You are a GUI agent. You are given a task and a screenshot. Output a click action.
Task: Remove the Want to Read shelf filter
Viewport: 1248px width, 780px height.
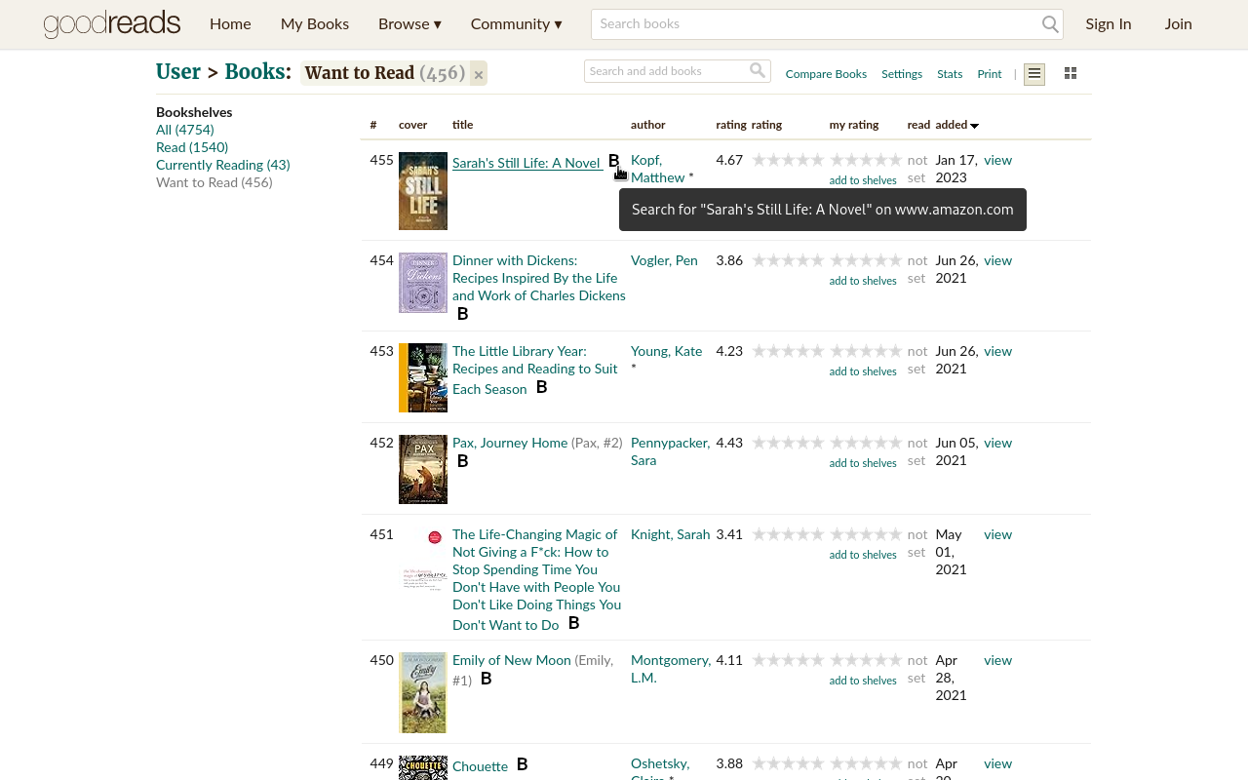coord(477,73)
